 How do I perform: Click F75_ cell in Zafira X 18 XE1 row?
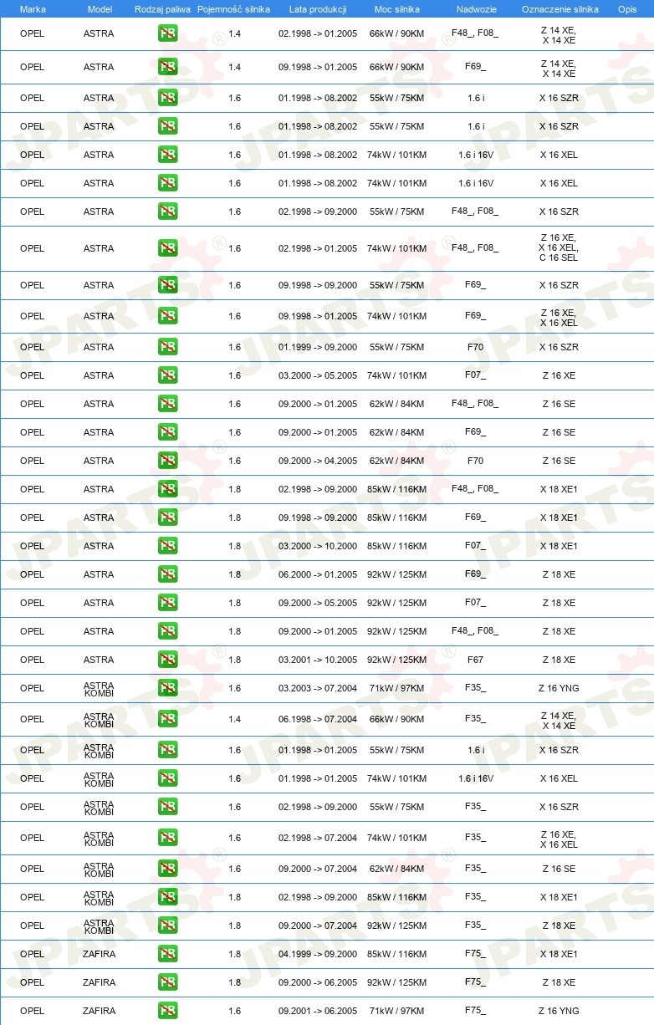click(475, 954)
